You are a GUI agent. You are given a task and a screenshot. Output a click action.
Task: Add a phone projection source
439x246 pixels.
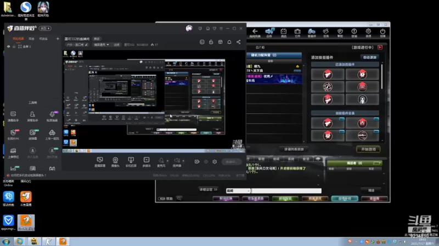click(x=131, y=161)
